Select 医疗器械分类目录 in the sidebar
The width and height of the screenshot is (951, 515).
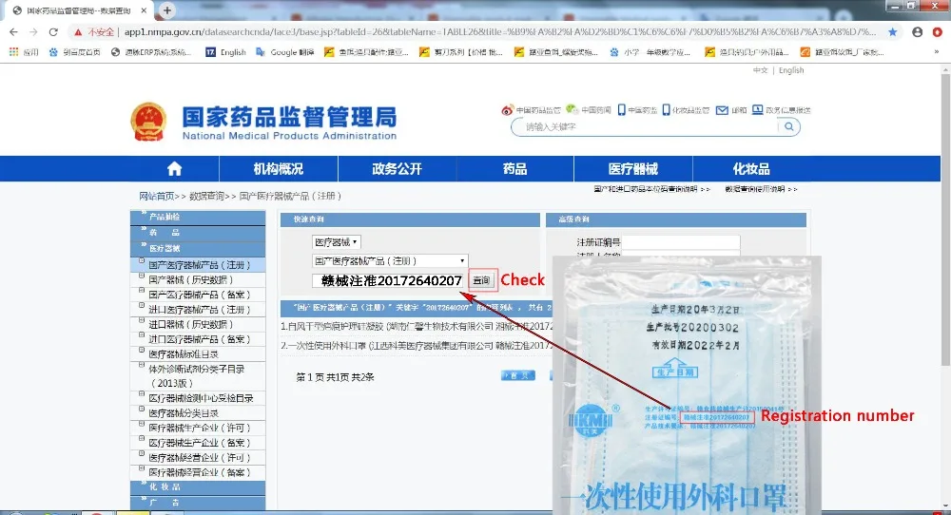(x=184, y=413)
